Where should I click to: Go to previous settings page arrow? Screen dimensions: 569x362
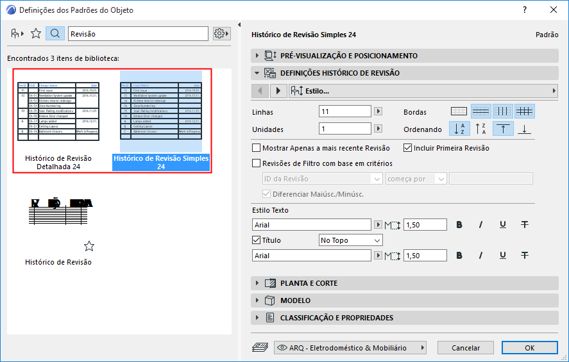pyautogui.click(x=260, y=90)
